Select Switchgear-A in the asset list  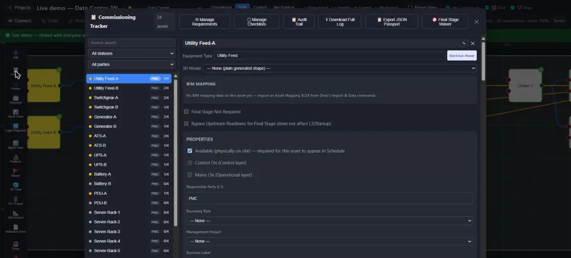(129, 97)
